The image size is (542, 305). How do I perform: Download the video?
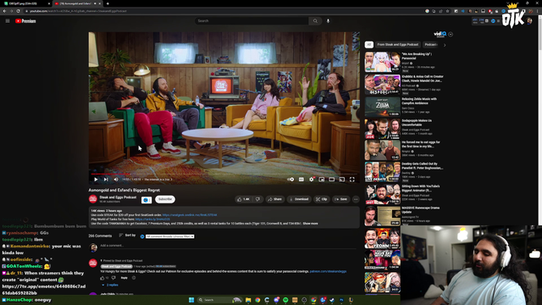point(299,199)
